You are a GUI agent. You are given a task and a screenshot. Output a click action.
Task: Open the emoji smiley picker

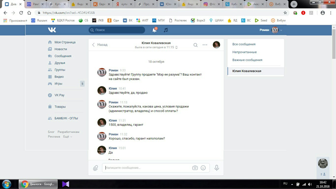[203, 168]
